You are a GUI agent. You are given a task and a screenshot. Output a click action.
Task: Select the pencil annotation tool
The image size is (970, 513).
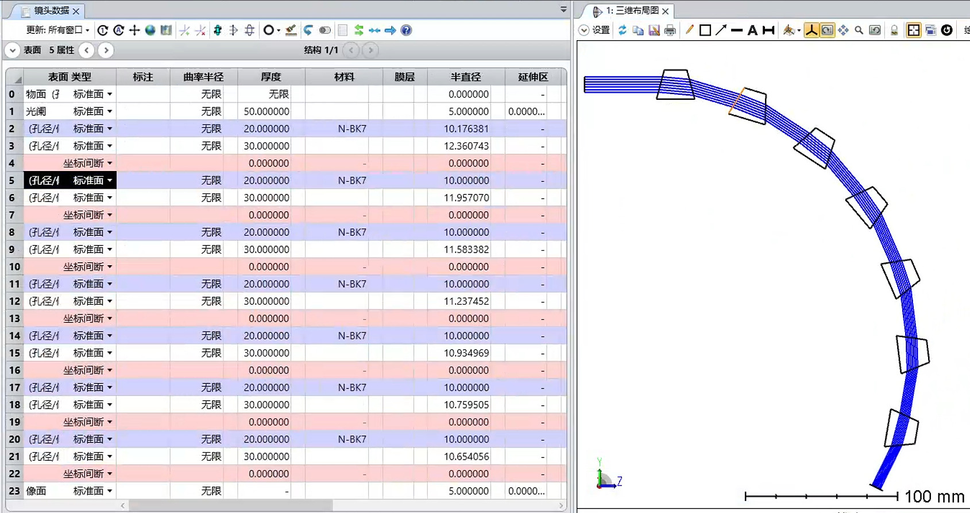[x=689, y=30]
